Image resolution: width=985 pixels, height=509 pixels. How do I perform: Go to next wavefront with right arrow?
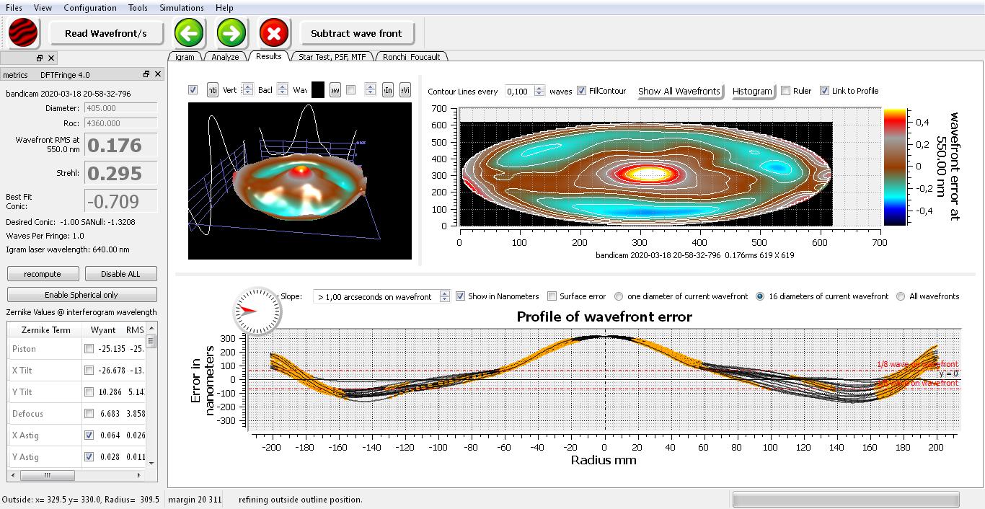231,33
